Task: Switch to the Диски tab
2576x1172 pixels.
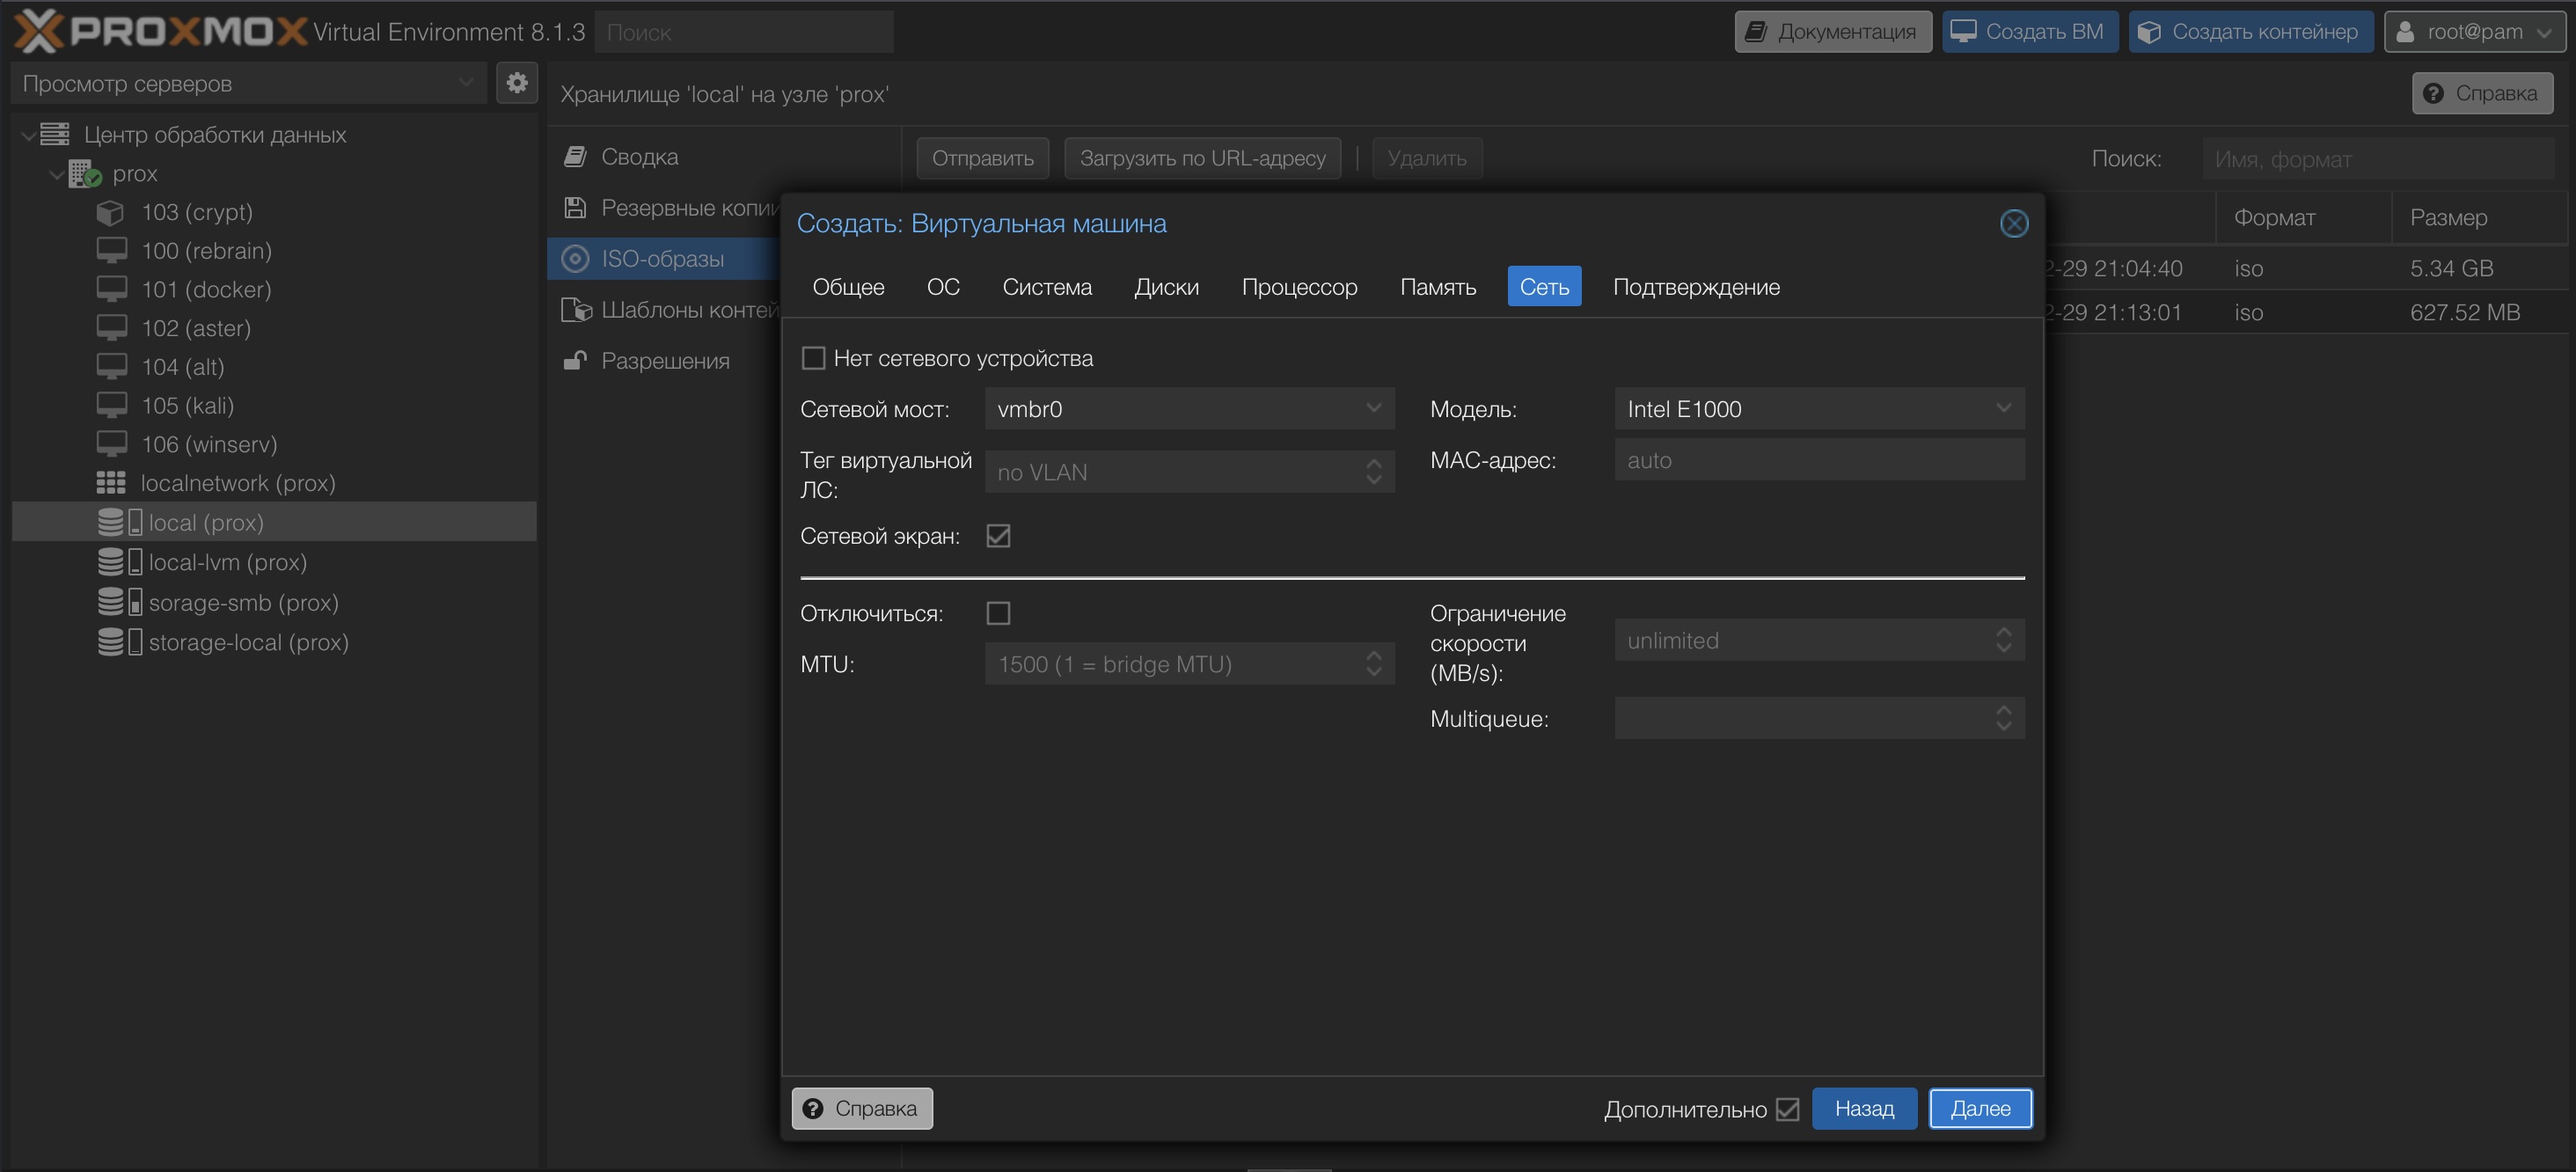Action: [x=1166, y=287]
